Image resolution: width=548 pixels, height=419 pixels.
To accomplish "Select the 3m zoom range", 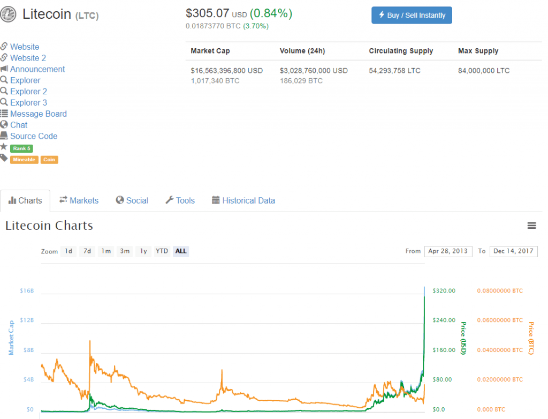I will [x=125, y=251].
